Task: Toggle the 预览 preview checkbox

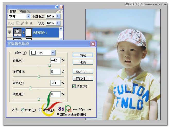Action: point(74,86)
